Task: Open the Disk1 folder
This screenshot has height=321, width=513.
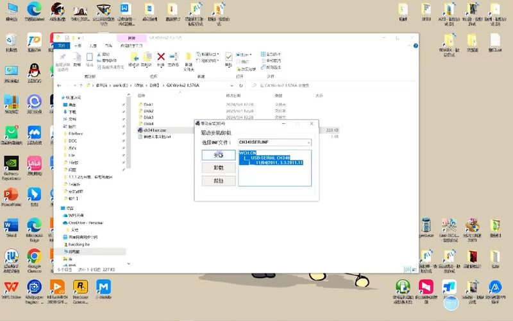Action: [x=148, y=104]
